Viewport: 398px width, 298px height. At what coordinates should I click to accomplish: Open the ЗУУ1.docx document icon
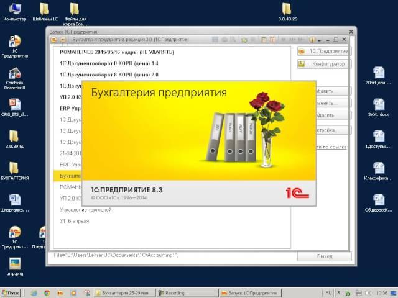(x=377, y=105)
